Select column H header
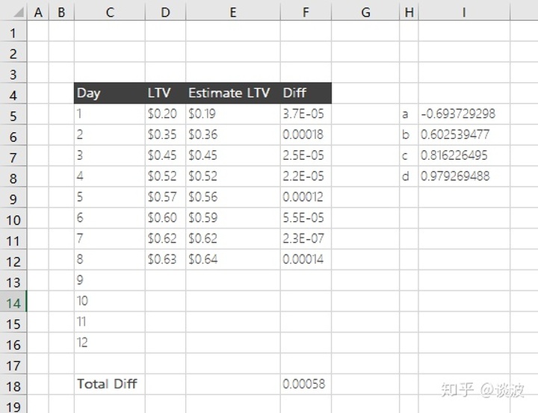This screenshot has height=413, width=538. point(409,13)
